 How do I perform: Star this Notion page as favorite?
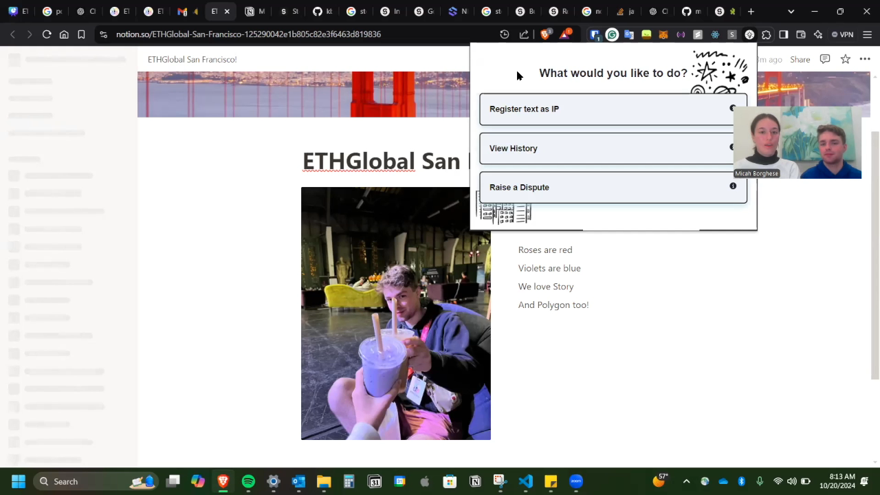click(846, 59)
